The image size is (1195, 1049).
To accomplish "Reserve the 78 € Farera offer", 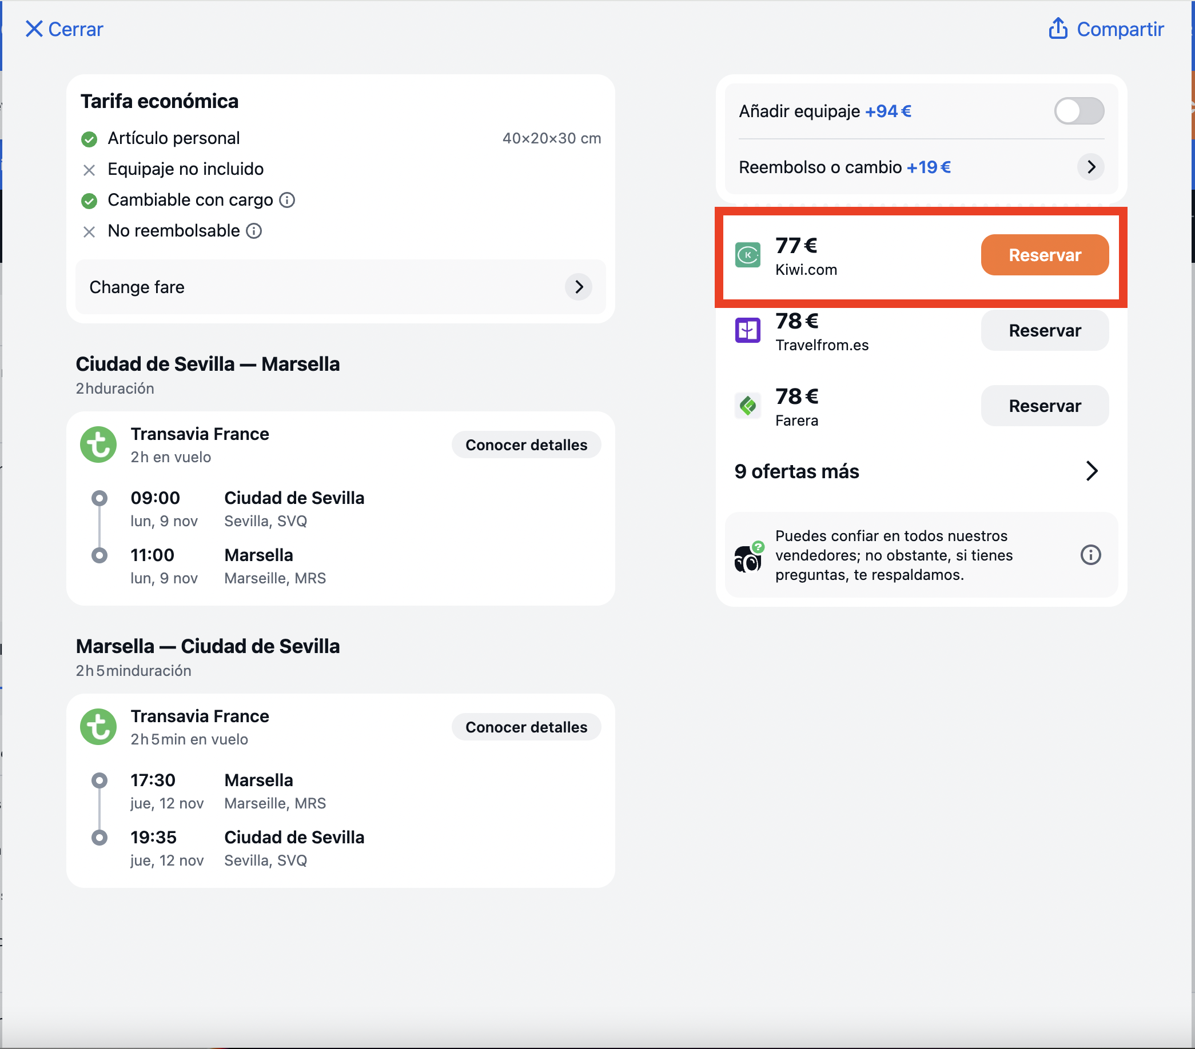I will [x=1044, y=406].
